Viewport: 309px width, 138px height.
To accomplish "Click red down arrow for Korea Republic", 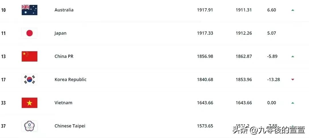I will click(x=293, y=80).
